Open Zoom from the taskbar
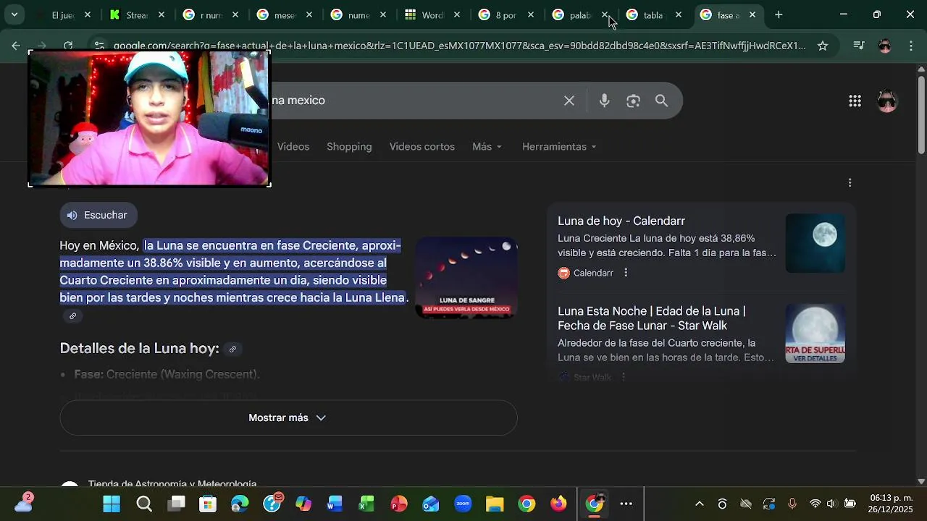This screenshot has height=521, width=927. [x=463, y=504]
